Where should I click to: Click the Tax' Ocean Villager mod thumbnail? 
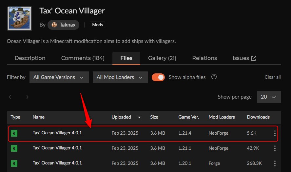click(x=19, y=18)
